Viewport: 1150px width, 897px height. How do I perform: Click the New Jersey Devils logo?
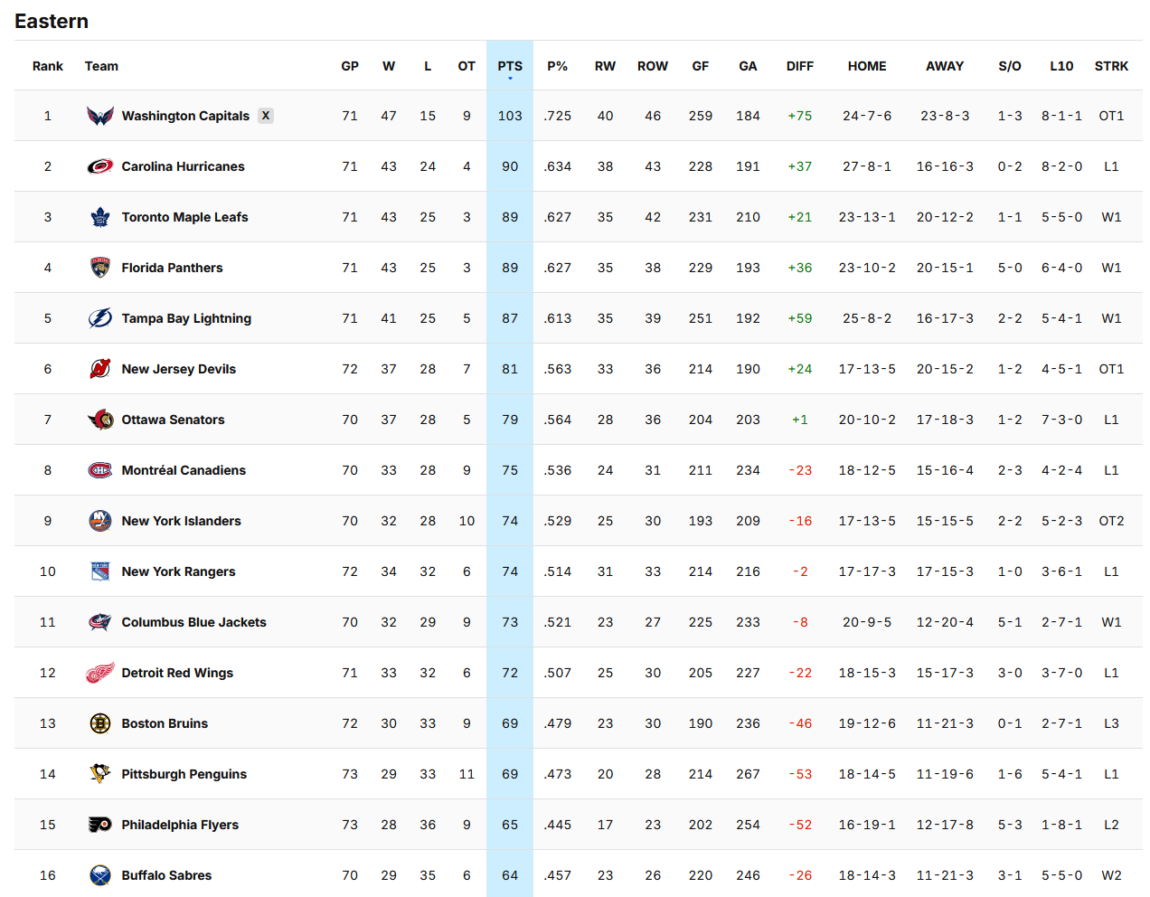click(x=100, y=369)
